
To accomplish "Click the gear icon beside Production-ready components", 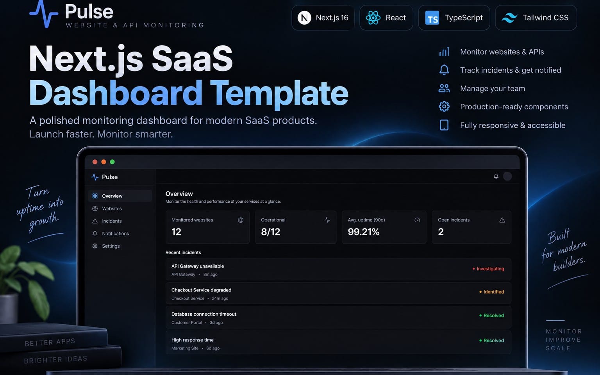I will pyautogui.click(x=444, y=106).
